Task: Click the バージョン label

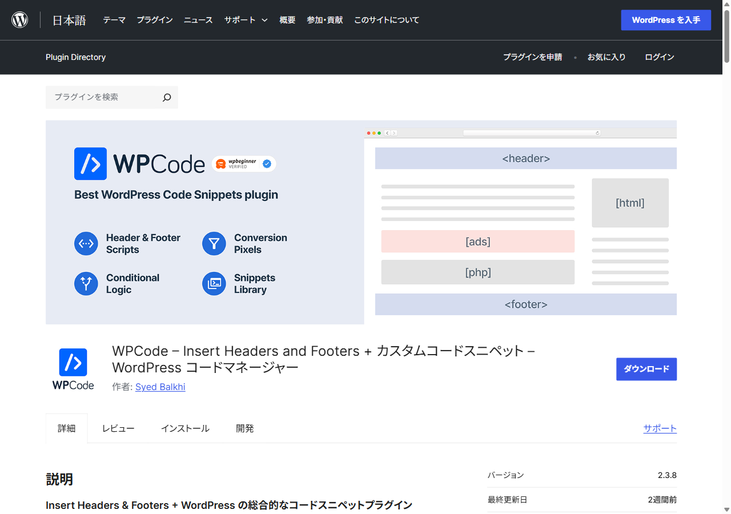Action: point(505,475)
